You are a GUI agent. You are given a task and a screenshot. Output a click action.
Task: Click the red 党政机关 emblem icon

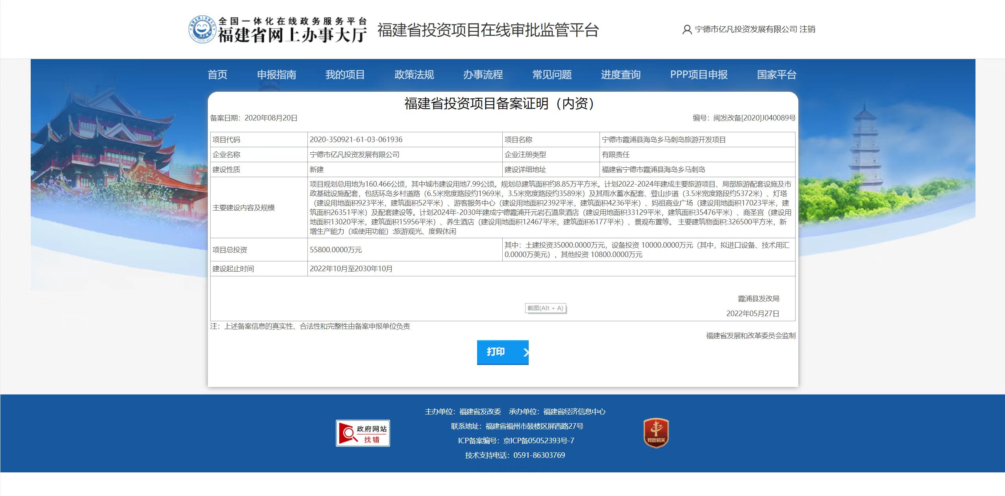pyautogui.click(x=656, y=433)
